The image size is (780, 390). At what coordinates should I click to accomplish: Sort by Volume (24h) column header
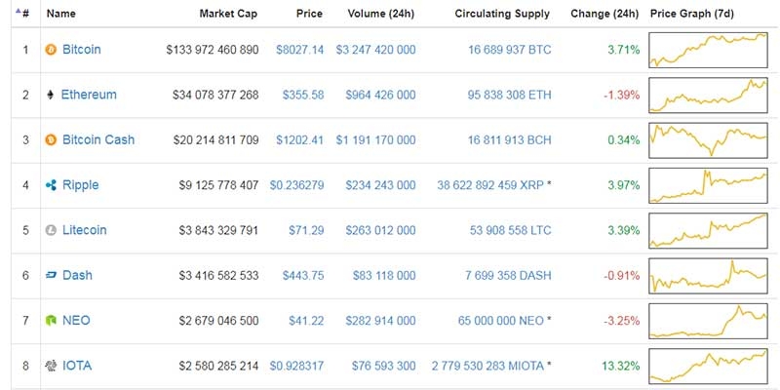pyautogui.click(x=380, y=14)
